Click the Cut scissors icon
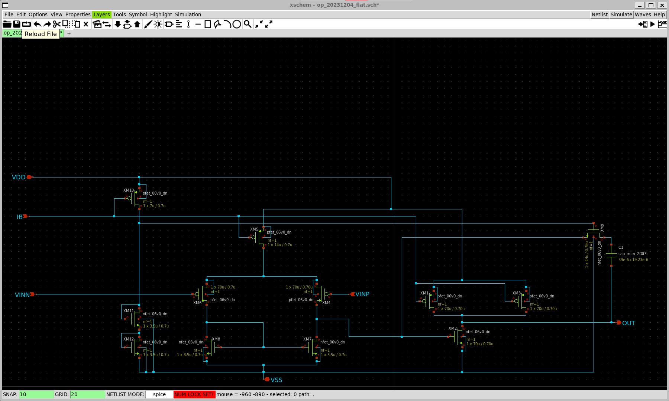This screenshot has width=669, height=401. point(56,24)
